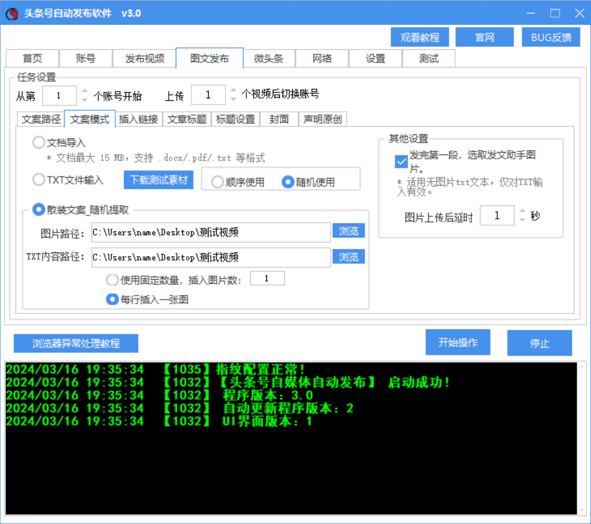Open the 文章标题 sub-tab
591x524 pixels.
pos(187,119)
